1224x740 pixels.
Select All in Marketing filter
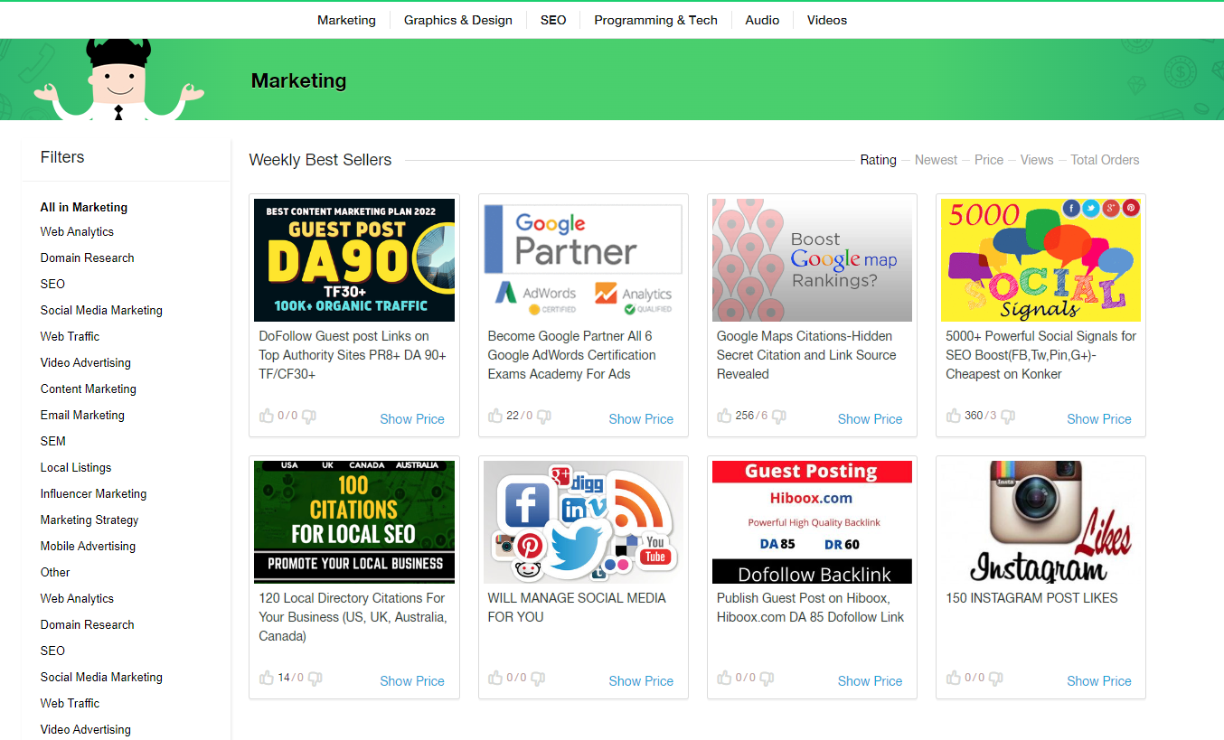[84, 207]
